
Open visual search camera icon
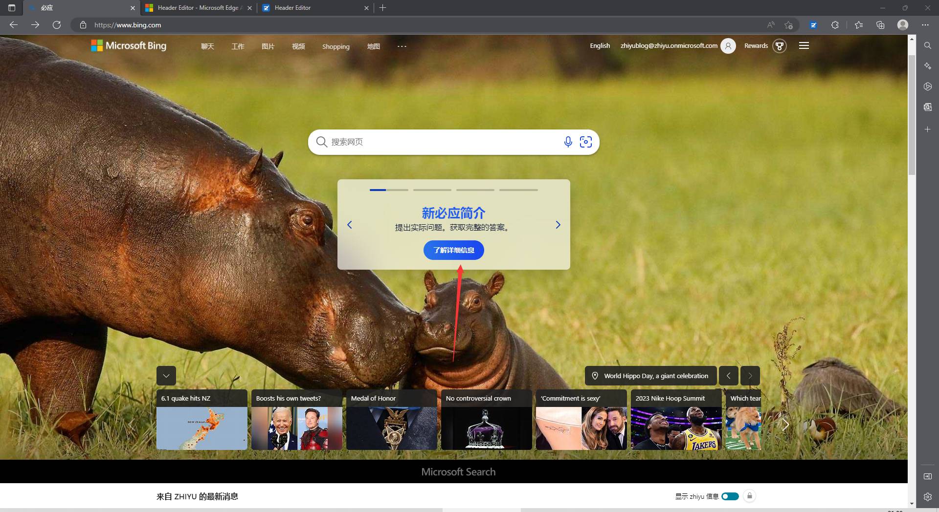(x=585, y=142)
